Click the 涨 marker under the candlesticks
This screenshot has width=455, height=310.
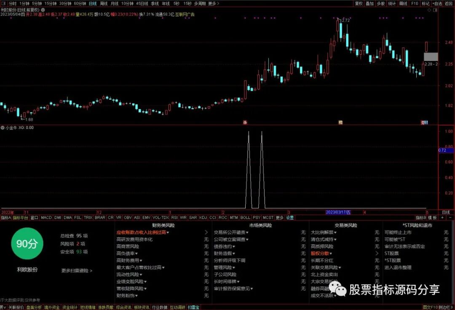(245, 122)
